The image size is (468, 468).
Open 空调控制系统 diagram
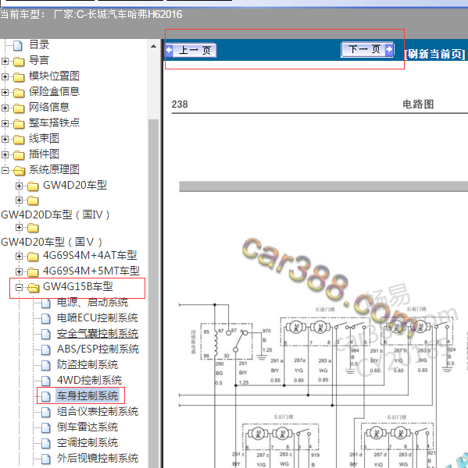88,442
